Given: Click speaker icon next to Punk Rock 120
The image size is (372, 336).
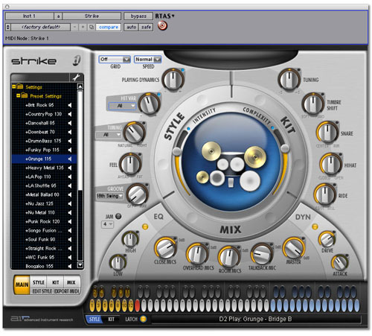Looking at the screenshot, I should click(x=70, y=221).
